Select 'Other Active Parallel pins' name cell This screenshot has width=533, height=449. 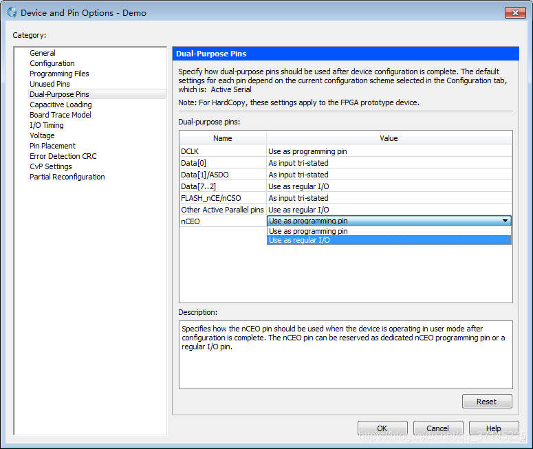(223, 210)
